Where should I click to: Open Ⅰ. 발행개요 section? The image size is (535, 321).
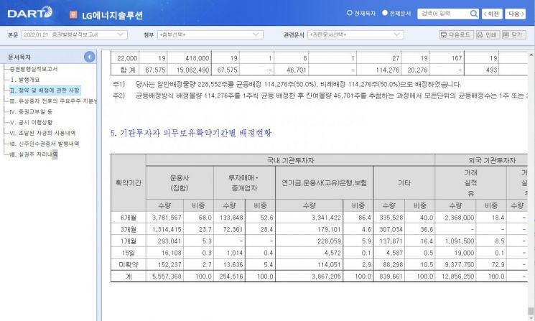[x=24, y=80]
